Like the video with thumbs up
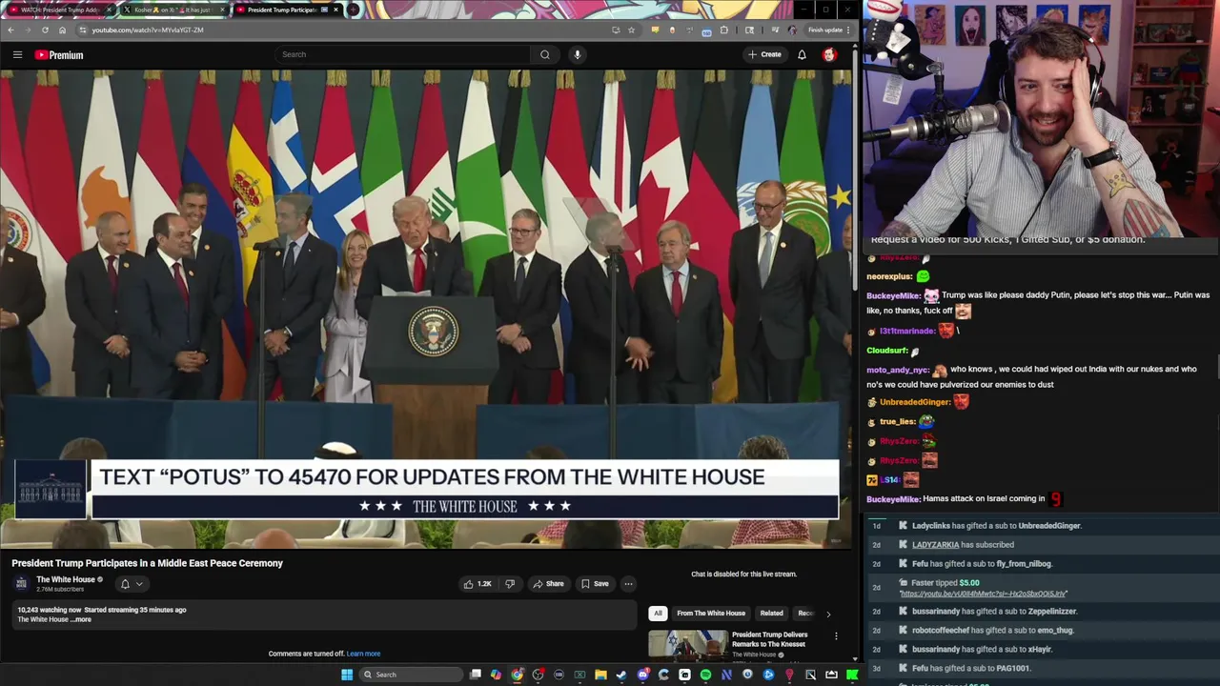Screen dimensions: 1220x686 (x=477, y=584)
